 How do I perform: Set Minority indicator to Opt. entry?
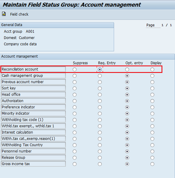point(127,114)
